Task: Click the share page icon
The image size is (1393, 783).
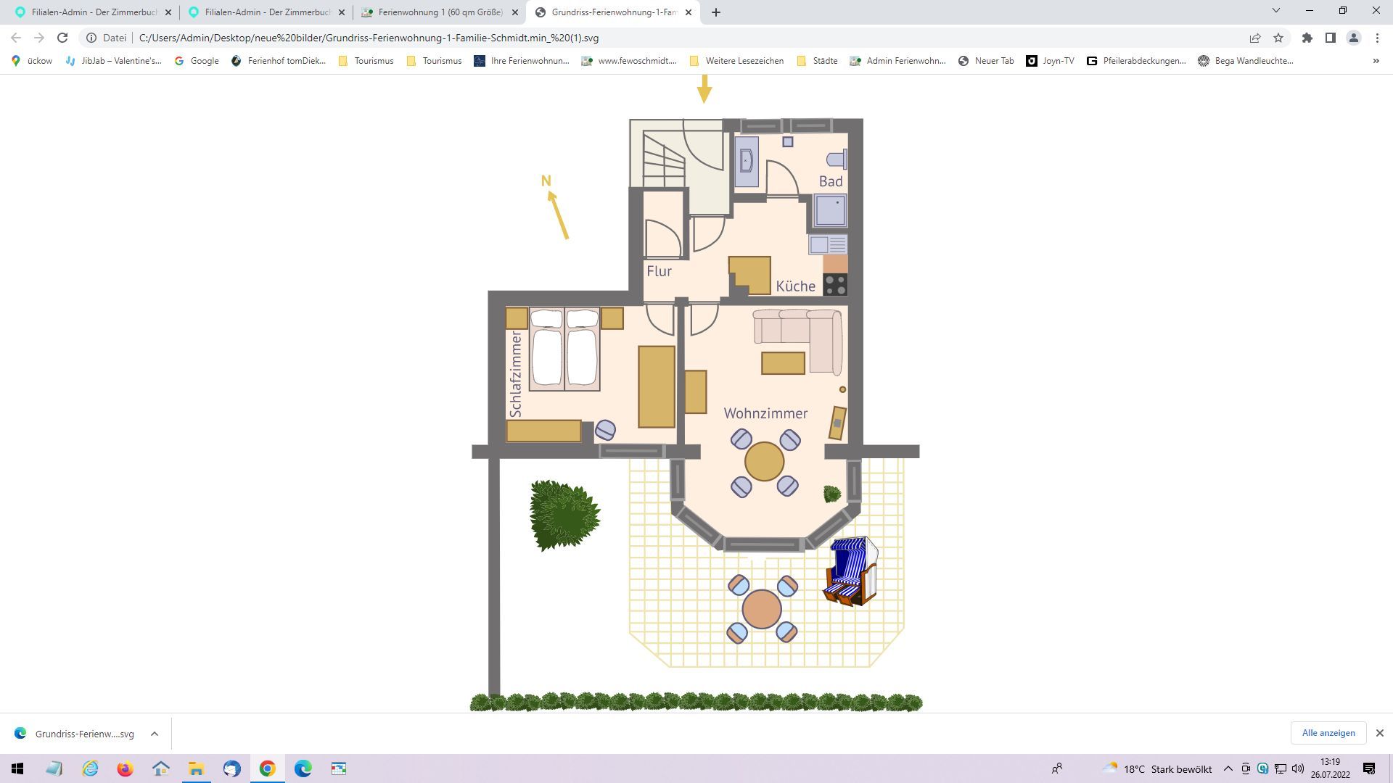Action: tap(1254, 38)
